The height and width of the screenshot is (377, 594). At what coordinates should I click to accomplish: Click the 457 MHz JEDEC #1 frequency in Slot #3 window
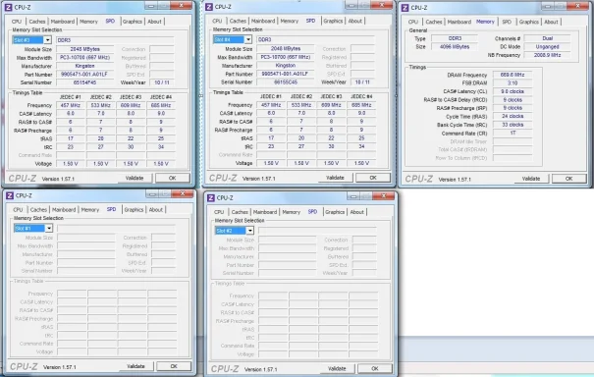71,105
